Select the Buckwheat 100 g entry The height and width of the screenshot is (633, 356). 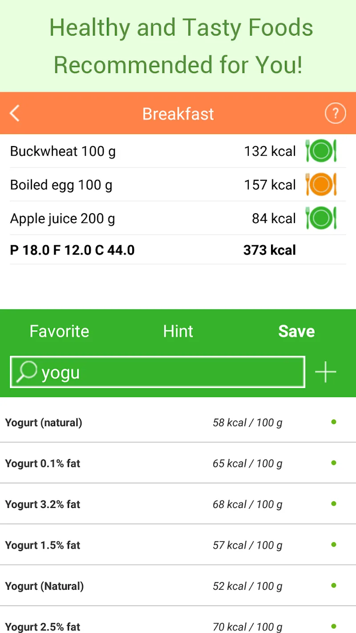point(63,151)
